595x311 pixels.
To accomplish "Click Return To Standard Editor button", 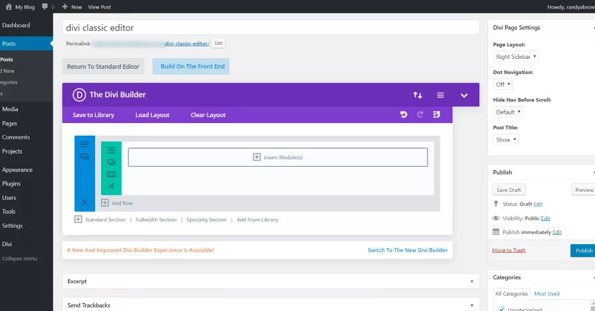I will (103, 66).
